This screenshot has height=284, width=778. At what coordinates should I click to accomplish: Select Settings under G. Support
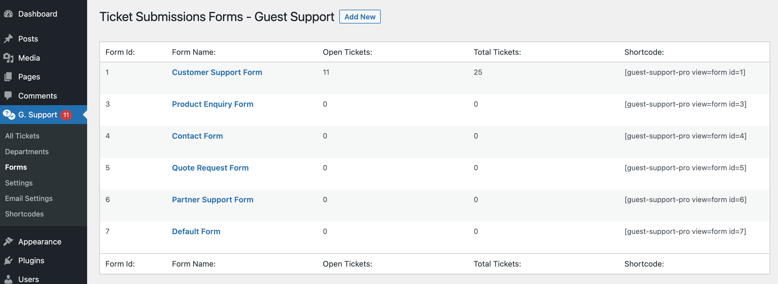(19, 183)
